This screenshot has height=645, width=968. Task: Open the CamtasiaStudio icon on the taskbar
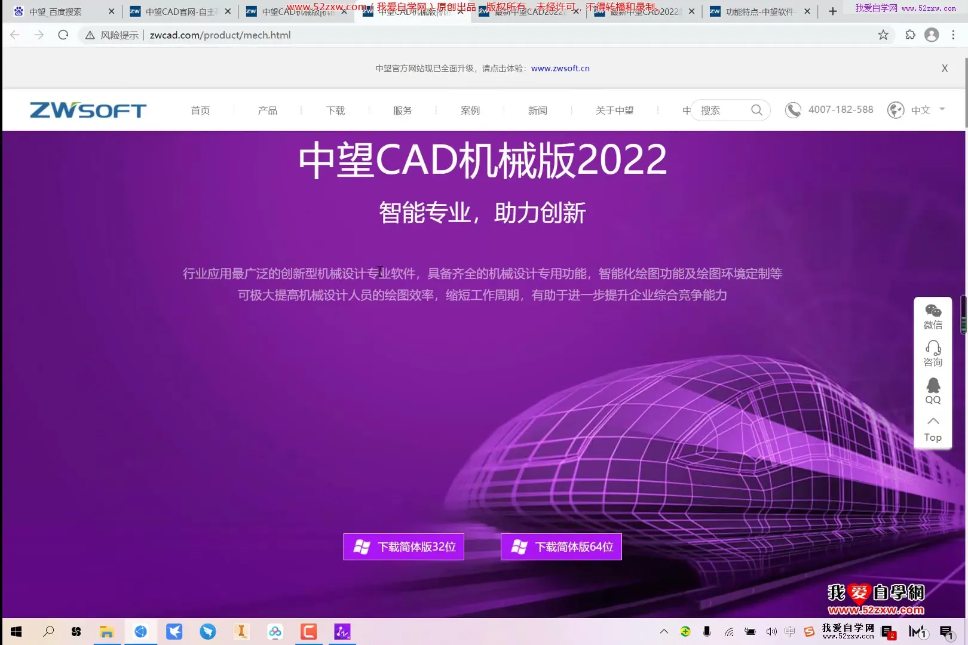(x=308, y=631)
